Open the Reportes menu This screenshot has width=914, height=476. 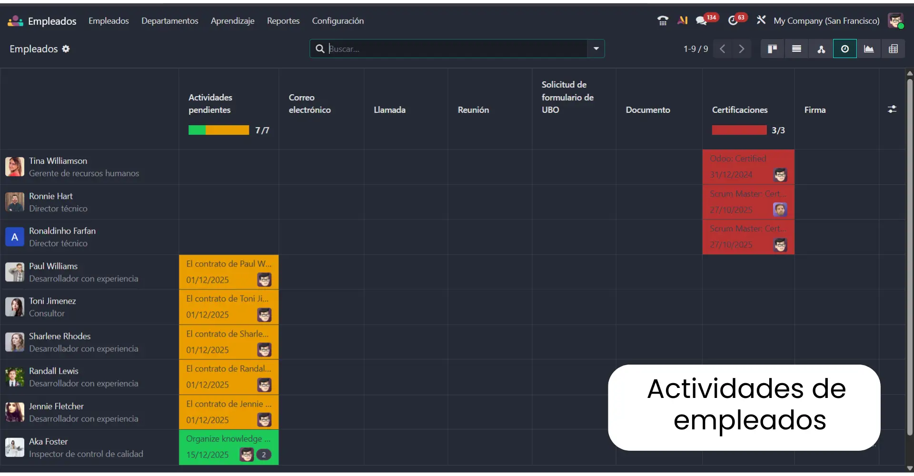click(283, 21)
